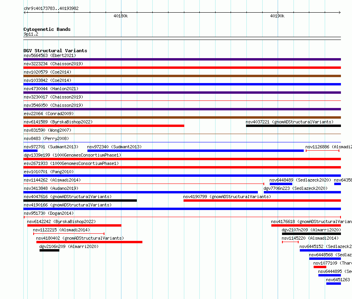
Task: Open nsv6445152 variant label
Action: point(326,246)
